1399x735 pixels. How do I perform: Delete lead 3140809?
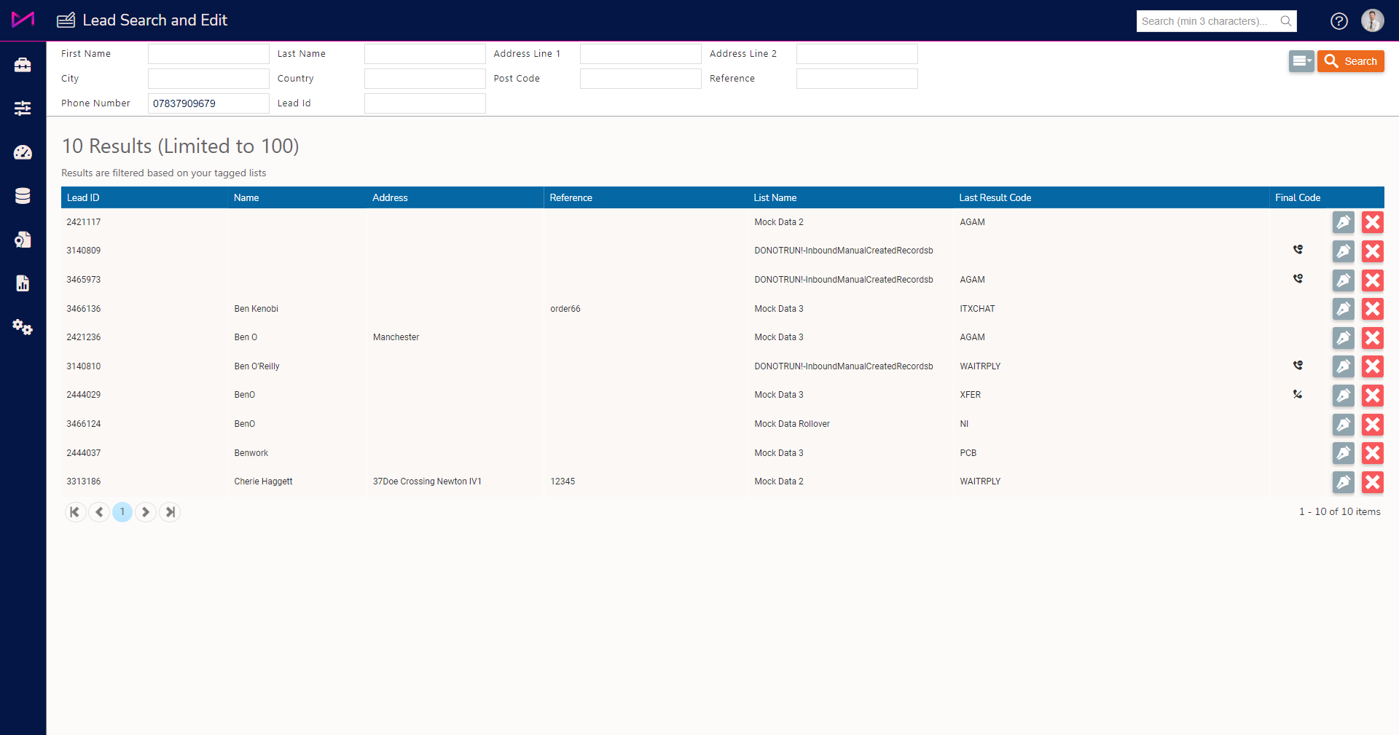pos(1373,251)
